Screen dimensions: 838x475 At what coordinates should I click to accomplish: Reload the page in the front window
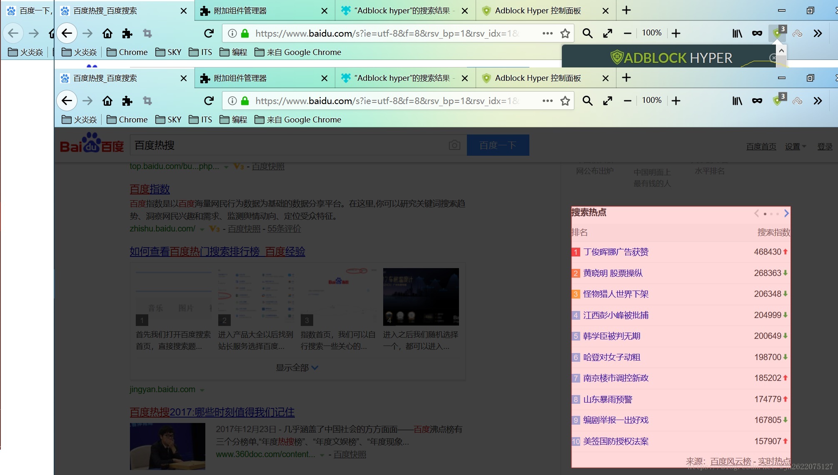tap(209, 101)
